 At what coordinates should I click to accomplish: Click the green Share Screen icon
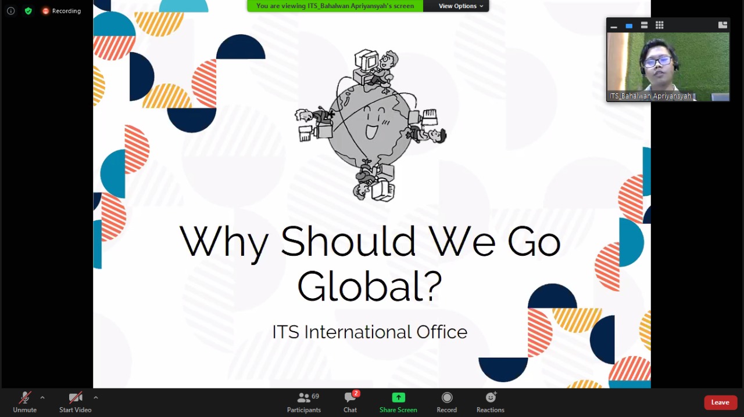pos(398,398)
